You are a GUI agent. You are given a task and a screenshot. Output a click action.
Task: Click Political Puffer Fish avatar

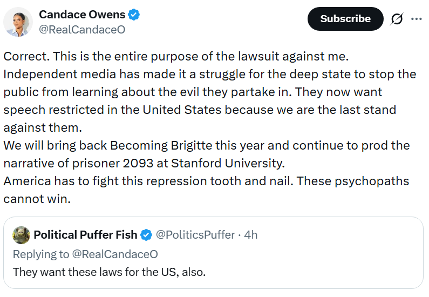pyautogui.click(x=21, y=235)
